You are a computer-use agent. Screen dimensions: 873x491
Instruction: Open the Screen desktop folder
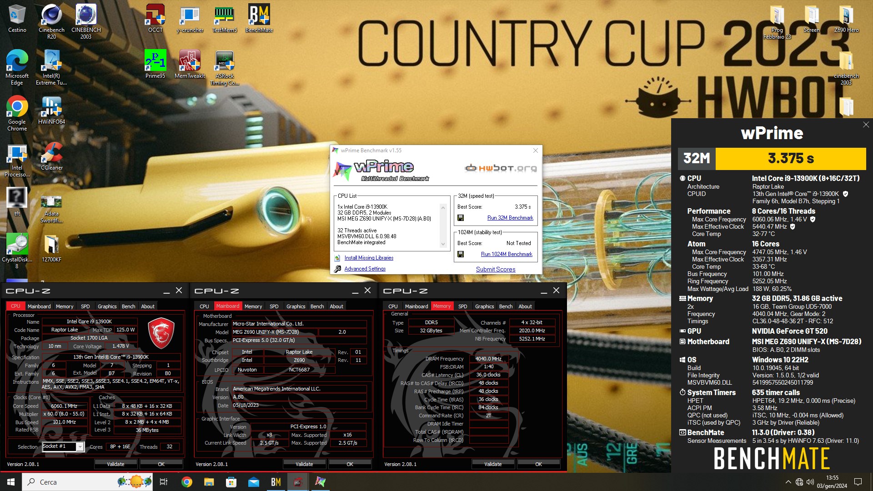tap(812, 18)
